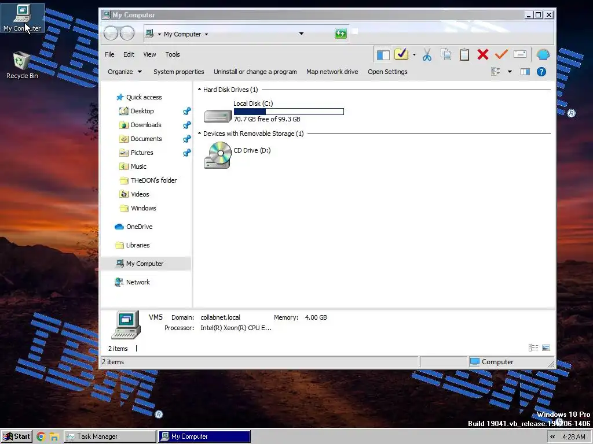
Task: Select the Recycle Bin desktop icon
Action: pyautogui.click(x=22, y=65)
